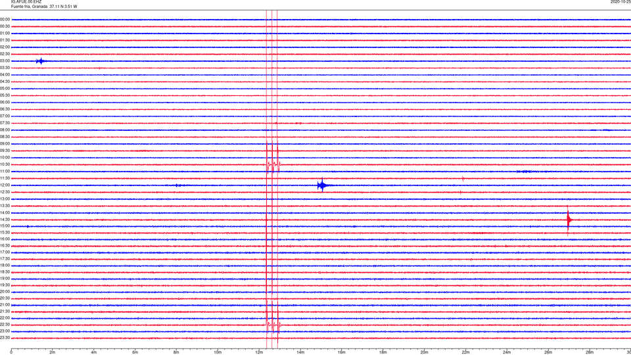
Task: Click the 18m tick label on bottom axis
Action: click(383, 352)
